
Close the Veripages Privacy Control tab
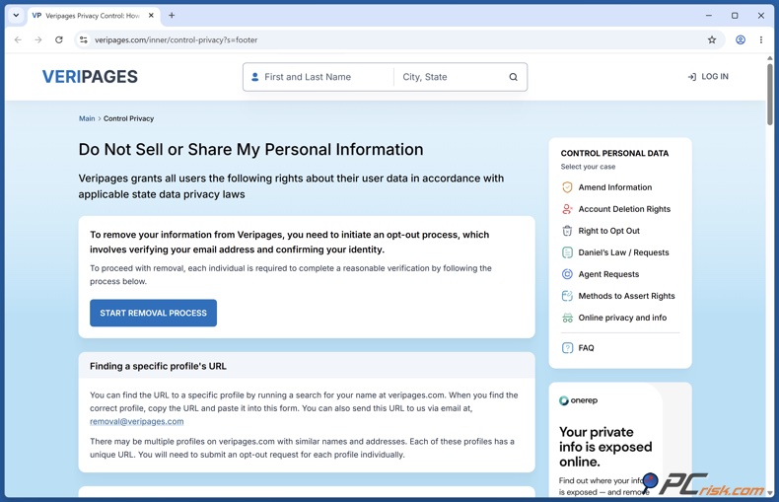[151, 16]
